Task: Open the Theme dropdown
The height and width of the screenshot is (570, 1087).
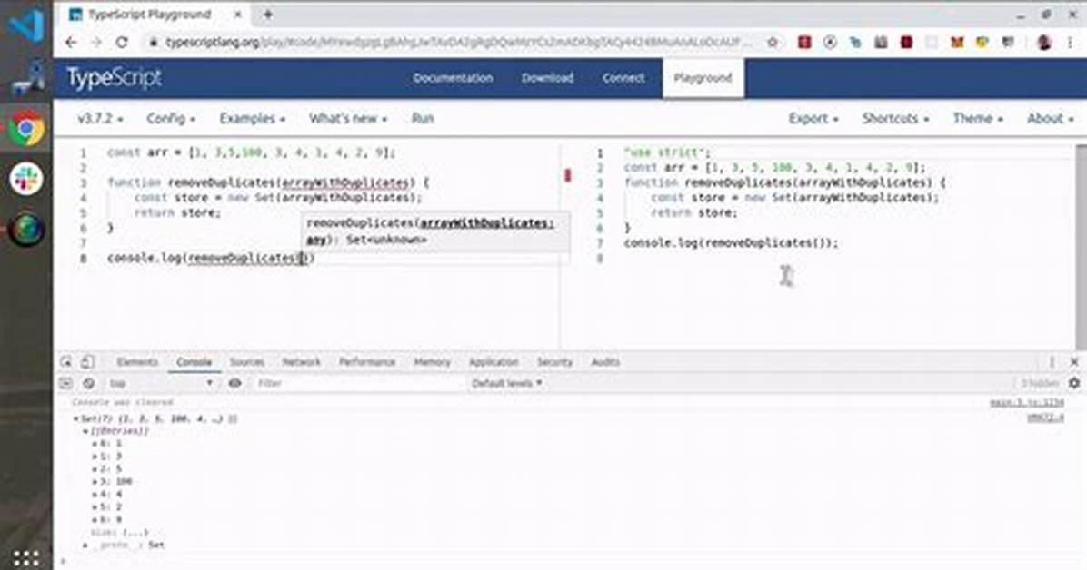Action: pyautogui.click(x=977, y=118)
